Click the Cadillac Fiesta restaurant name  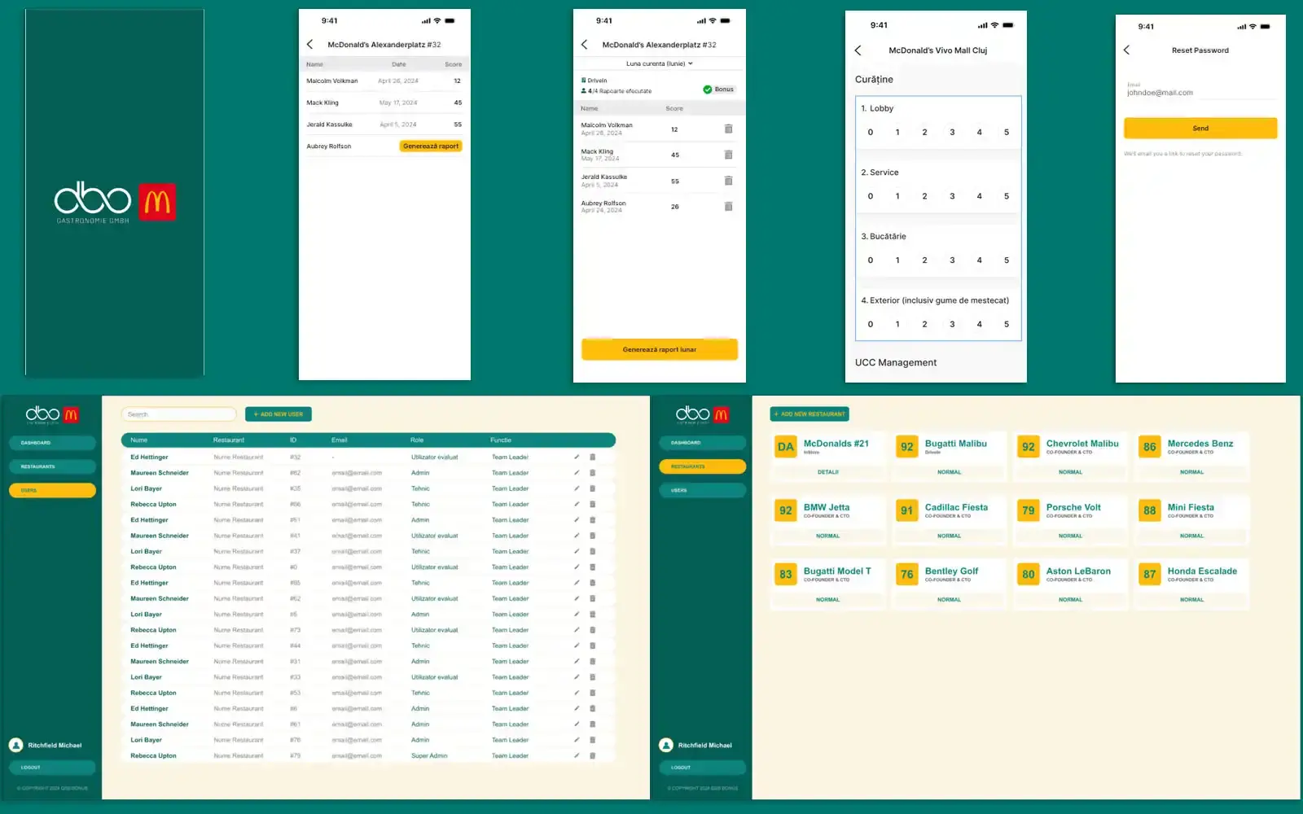(x=956, y=507)
